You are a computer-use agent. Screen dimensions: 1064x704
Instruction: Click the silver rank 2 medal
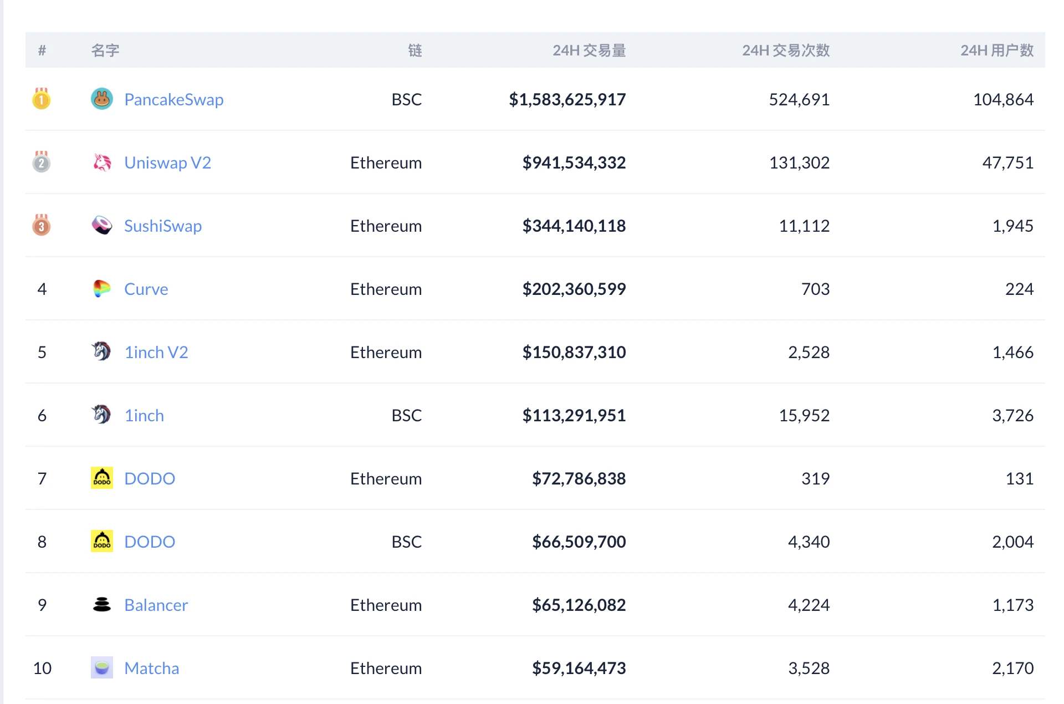[x=42, y=162]
